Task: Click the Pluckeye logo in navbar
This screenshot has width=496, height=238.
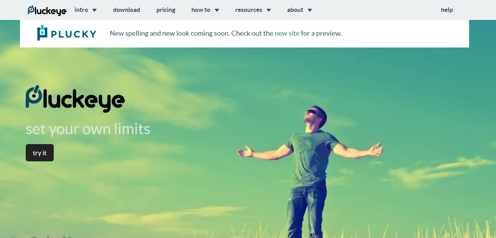Action: point(47,10)
